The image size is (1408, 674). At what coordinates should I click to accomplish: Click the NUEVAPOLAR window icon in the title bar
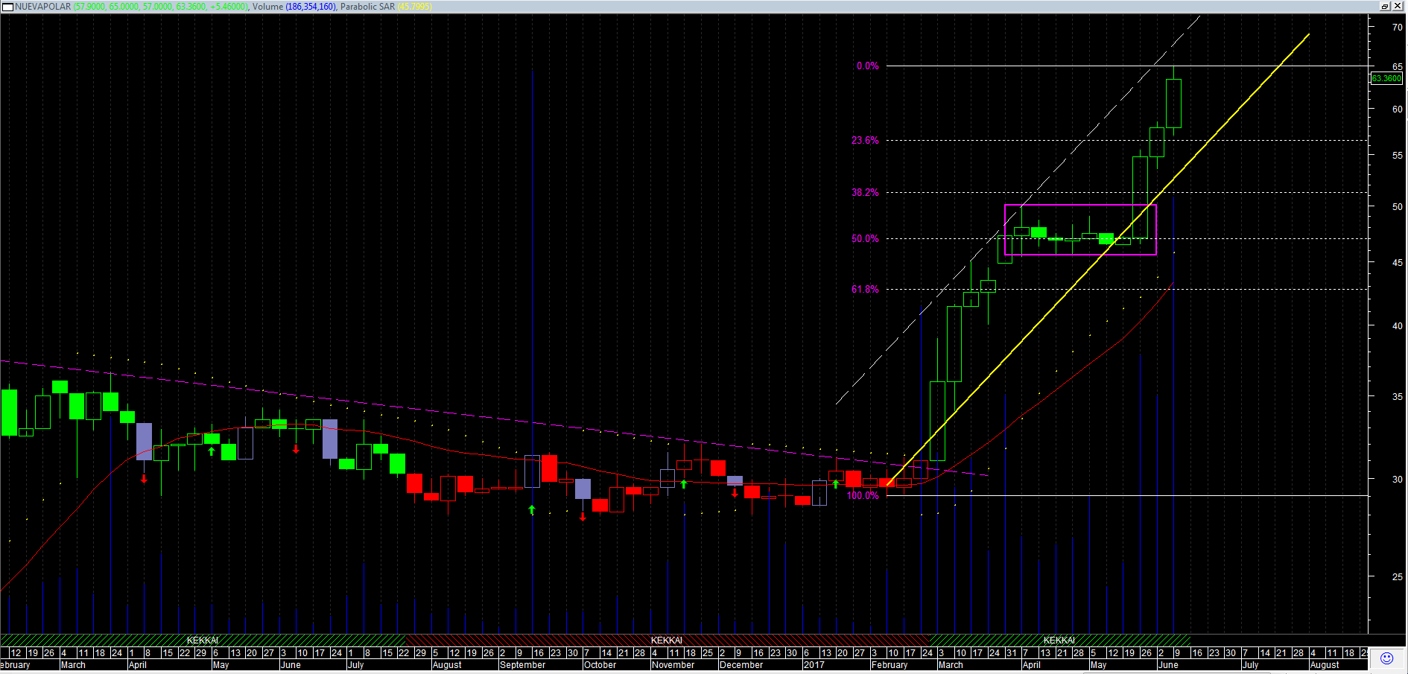point(7,7)
